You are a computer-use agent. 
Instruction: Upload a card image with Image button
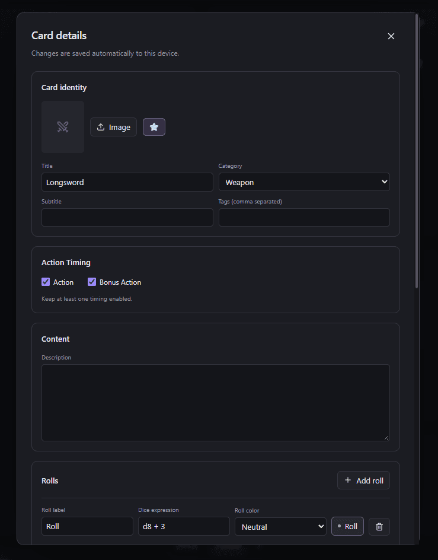[114, 127]
